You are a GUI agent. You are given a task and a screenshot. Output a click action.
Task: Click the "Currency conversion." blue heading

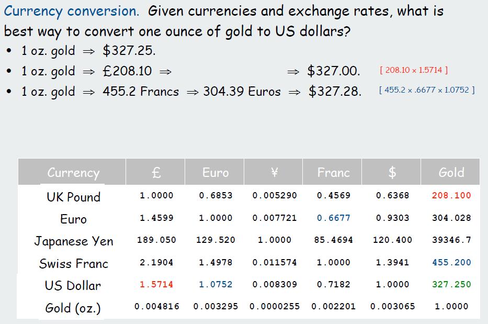click(x=71, y=12)
